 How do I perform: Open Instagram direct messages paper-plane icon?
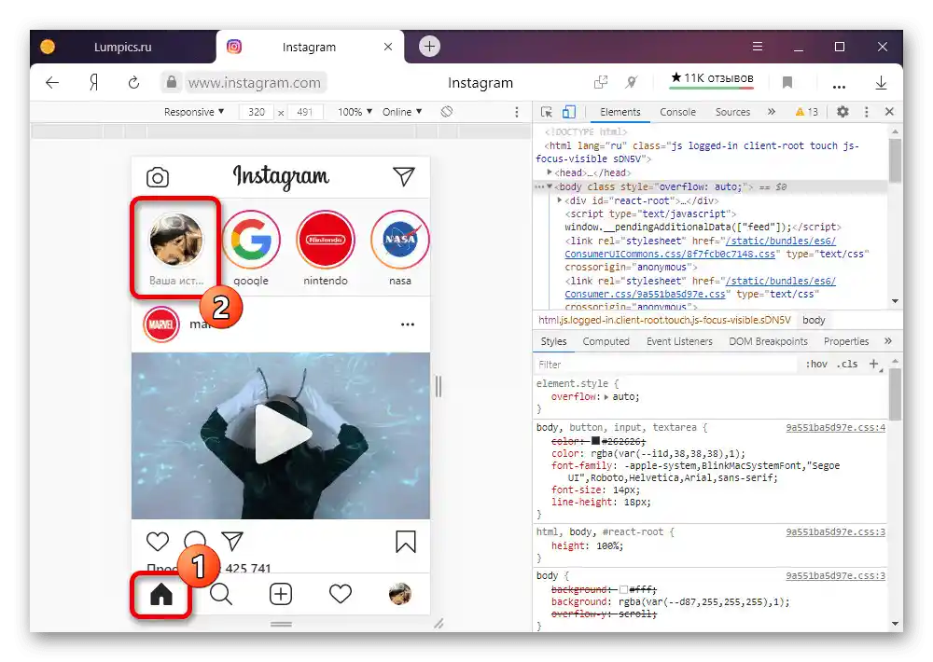(x=403, y=176)
